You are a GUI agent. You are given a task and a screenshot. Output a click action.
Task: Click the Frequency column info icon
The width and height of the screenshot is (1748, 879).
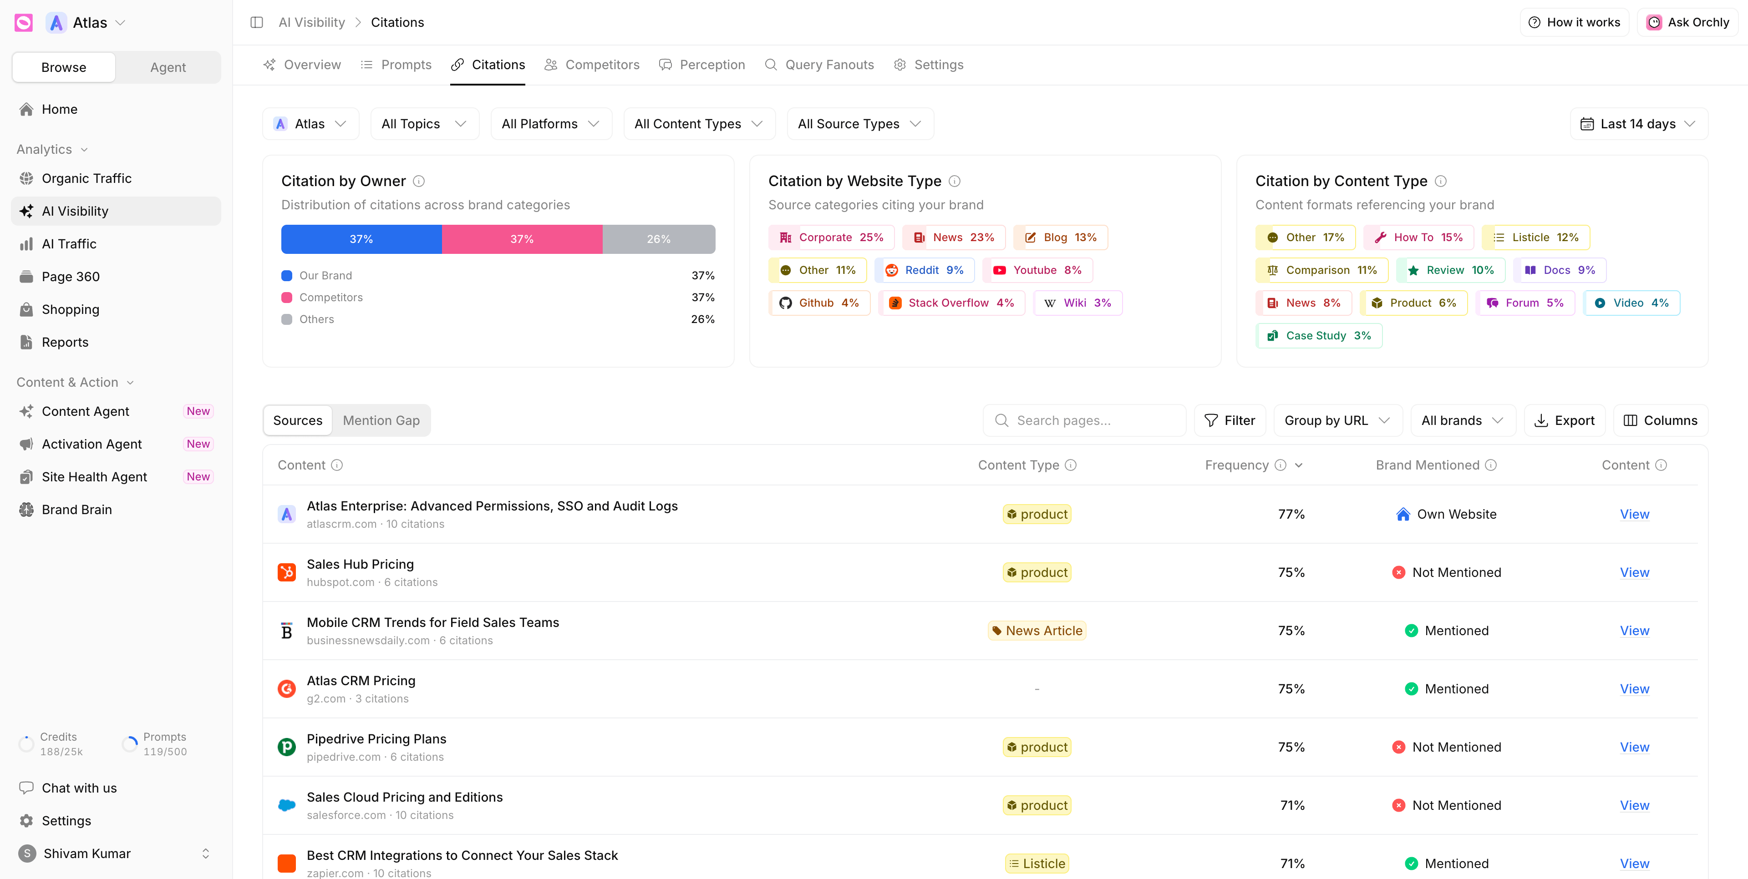point(1280,465)
